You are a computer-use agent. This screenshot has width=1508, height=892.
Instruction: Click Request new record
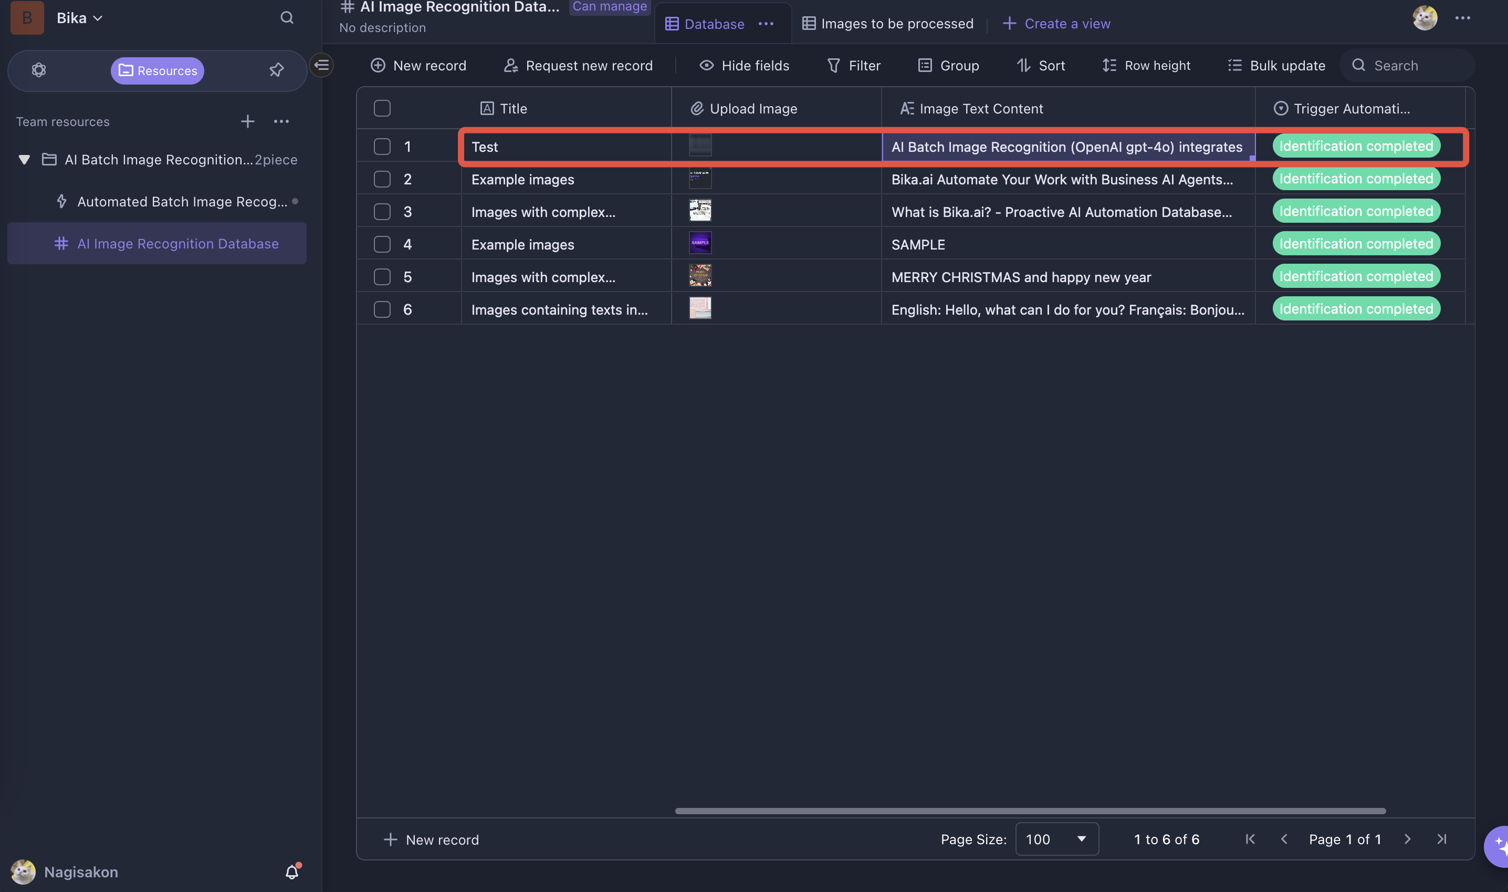[x=578, y=65]
